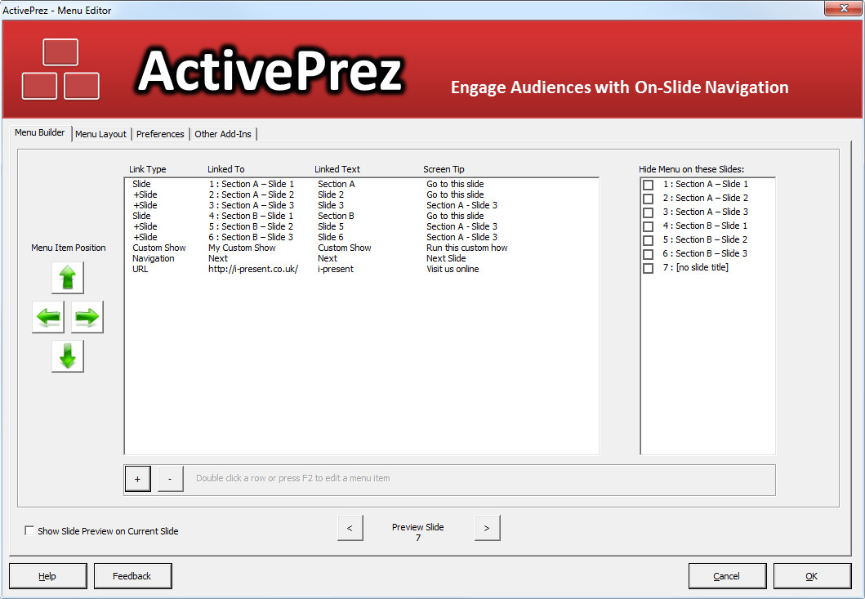Image resolution: width=865 pixels, height=599 pixels.
Task: Click the ActivePrez three-squares logo
Action: pos(60,69)
